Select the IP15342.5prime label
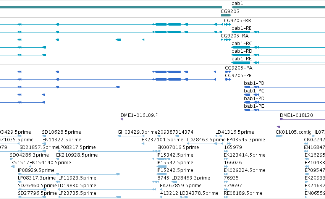Viewport: 325px width, 199px height. click(x=175, y=155)
